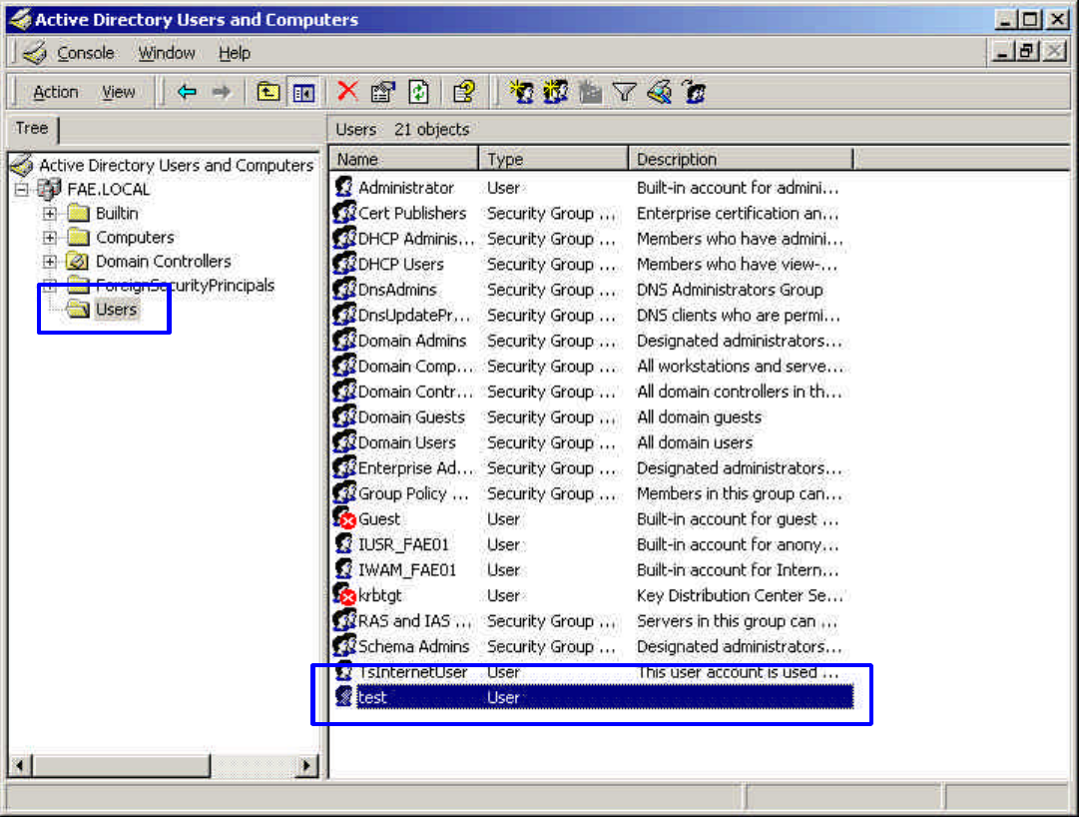
Task: Sort by the Name column header
Action: pyautogui.click(x=403, y=159)
